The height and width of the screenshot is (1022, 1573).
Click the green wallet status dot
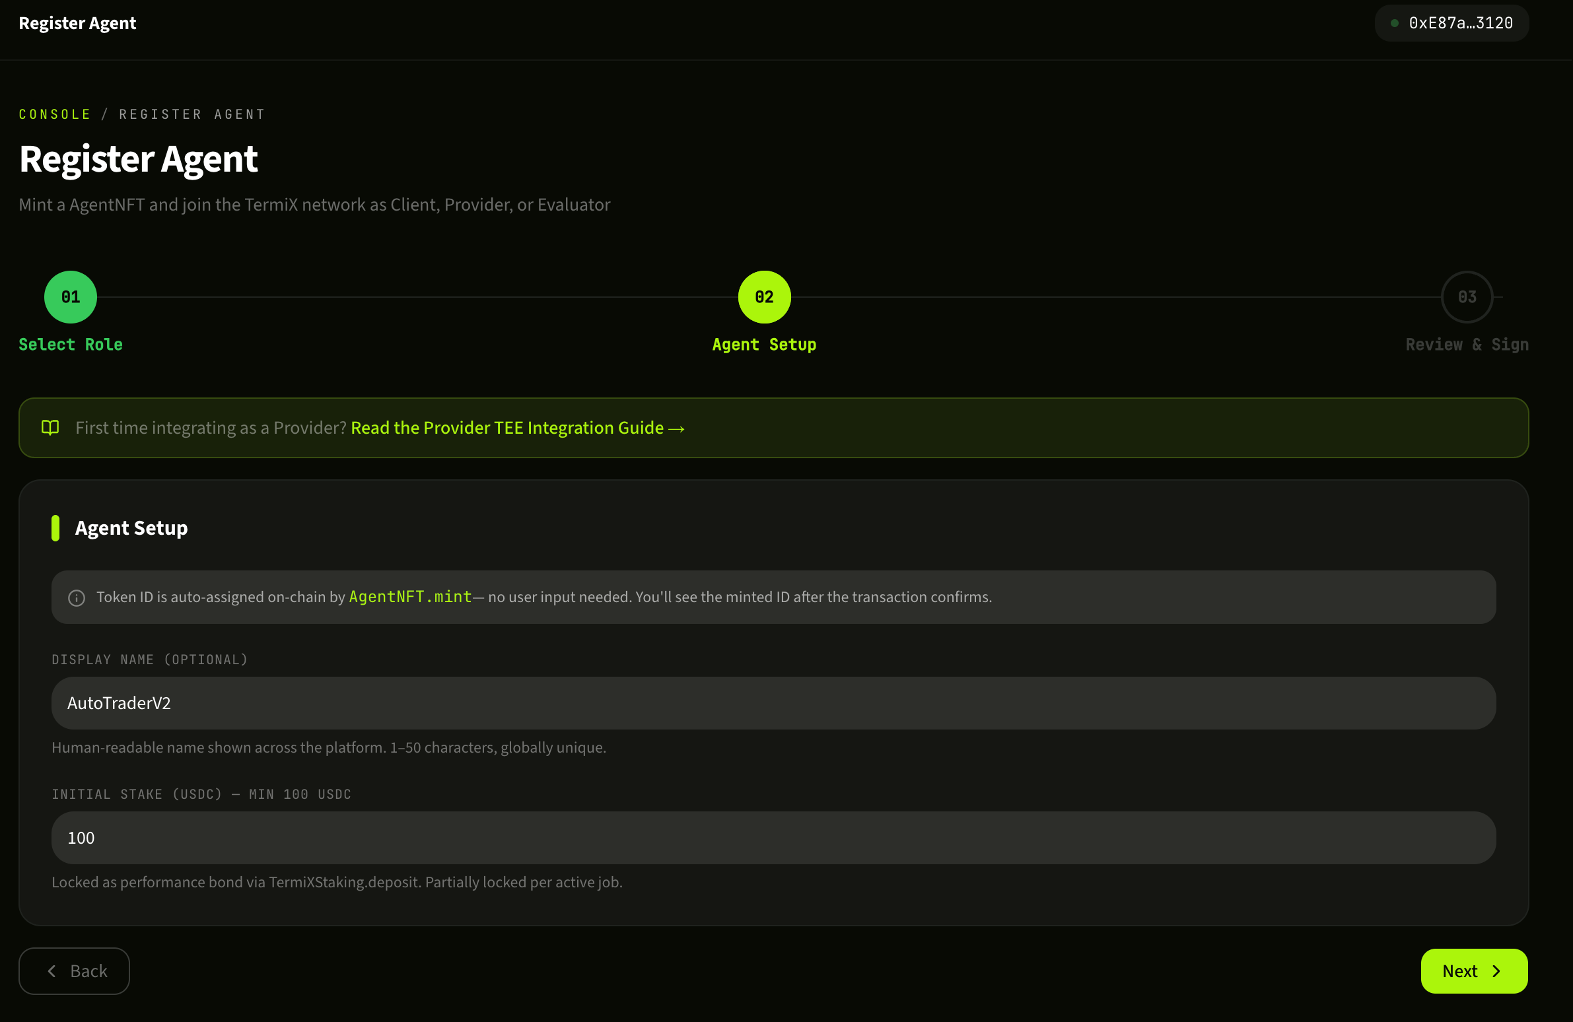click(x=1394, y=23)
